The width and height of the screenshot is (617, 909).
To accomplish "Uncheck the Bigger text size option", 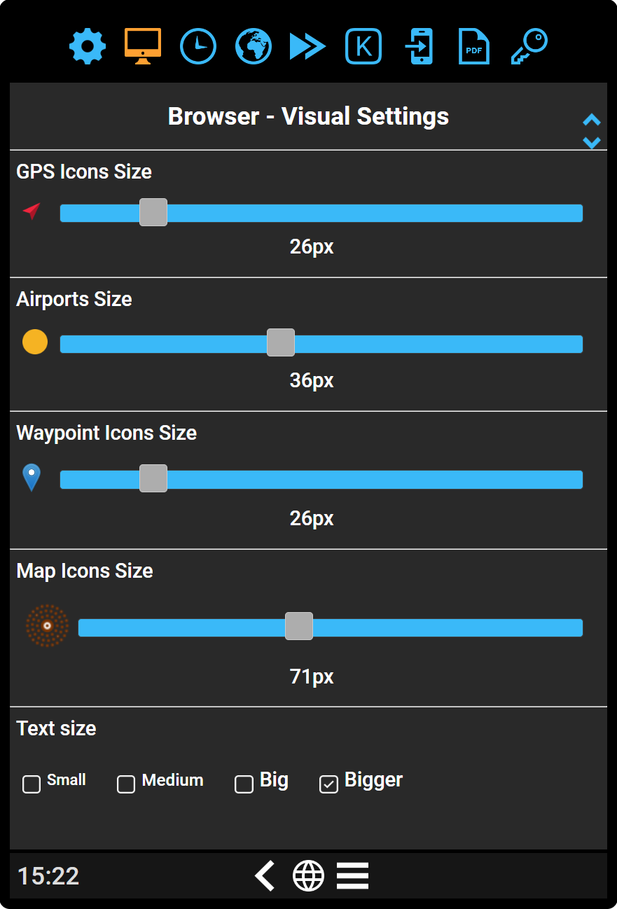I will pyautogui.click(x=328, y=784).
